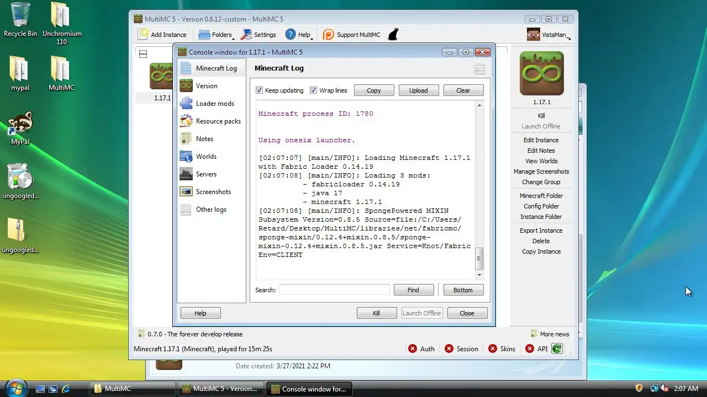
Task: Click the log scrollbar down arrow
Action: [479, 275]
